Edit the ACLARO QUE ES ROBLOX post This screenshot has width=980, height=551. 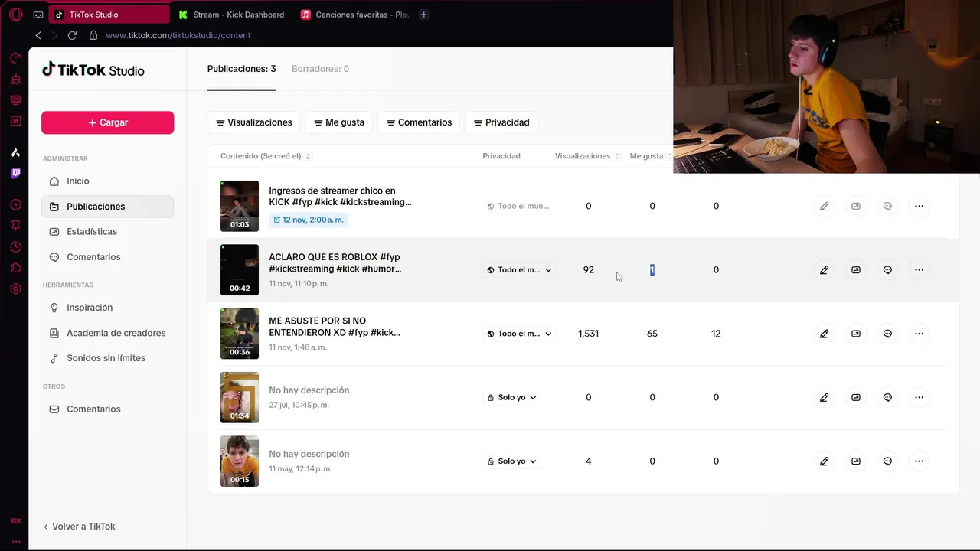point(824,269)
